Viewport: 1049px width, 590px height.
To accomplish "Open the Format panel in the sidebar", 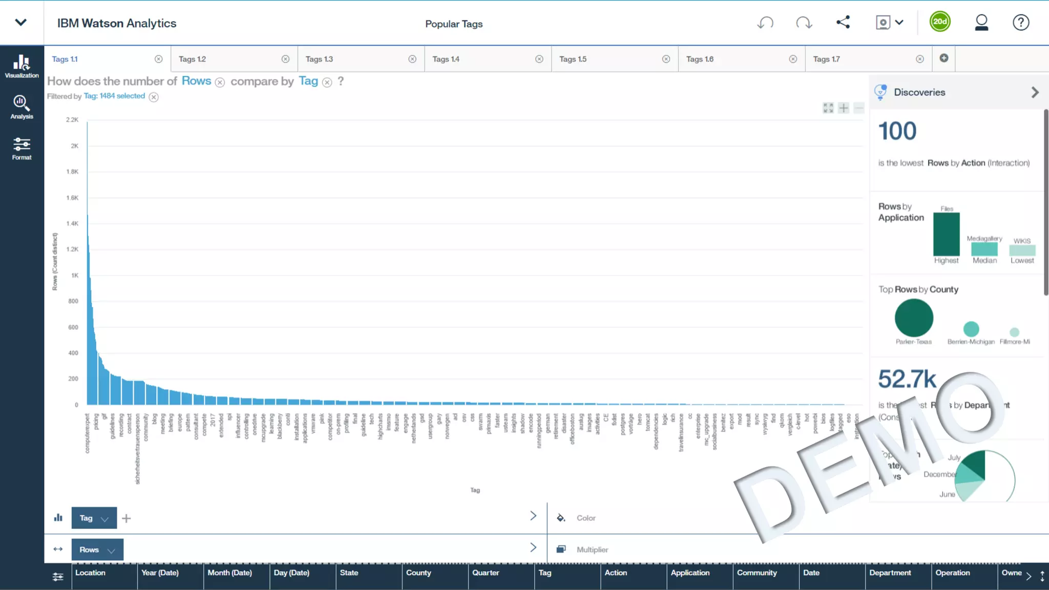I will coord(22,149).
